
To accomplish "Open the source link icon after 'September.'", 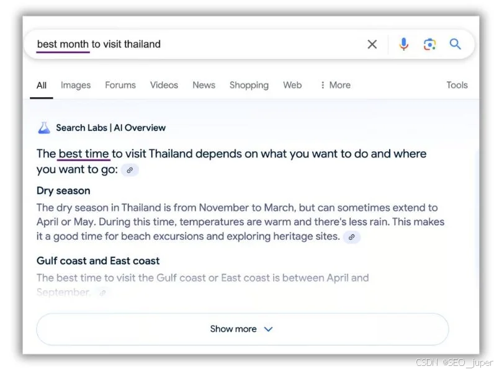I will click(x=102, y=293).
